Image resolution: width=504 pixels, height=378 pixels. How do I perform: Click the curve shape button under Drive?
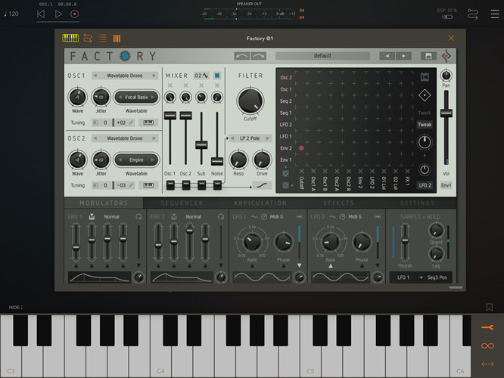click(262, 185)
